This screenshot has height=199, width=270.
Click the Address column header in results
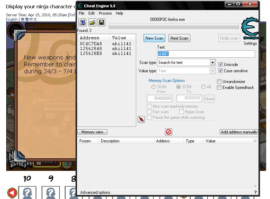pos(94,38)
